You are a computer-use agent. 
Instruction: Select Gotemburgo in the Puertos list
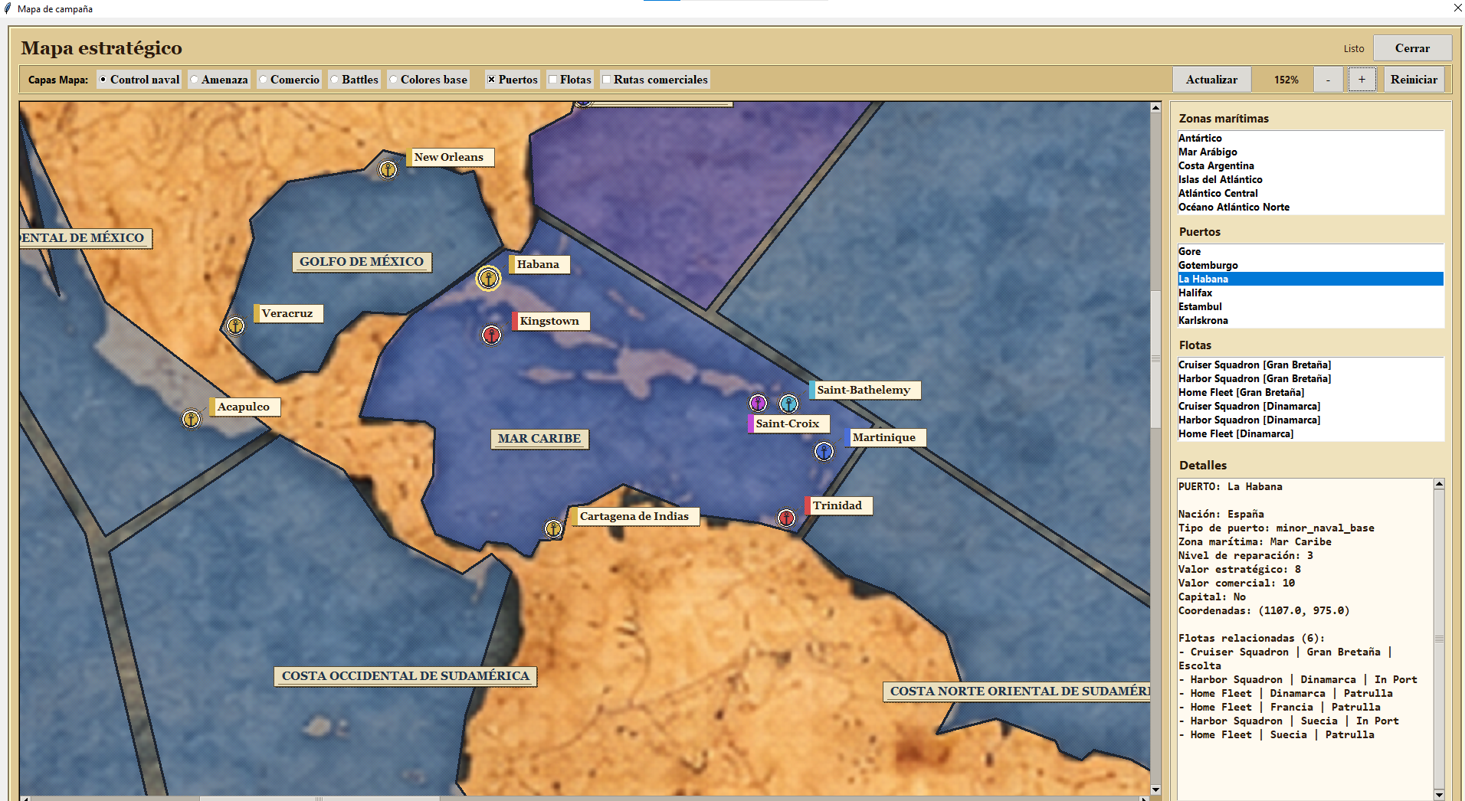point(1310,265)
